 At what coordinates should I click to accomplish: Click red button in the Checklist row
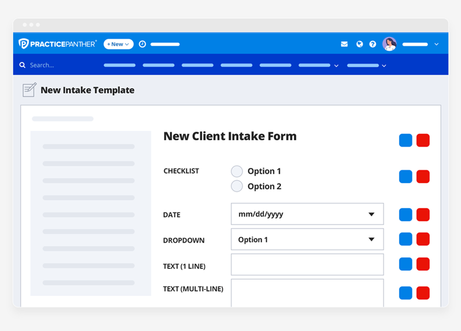[423, 177]
